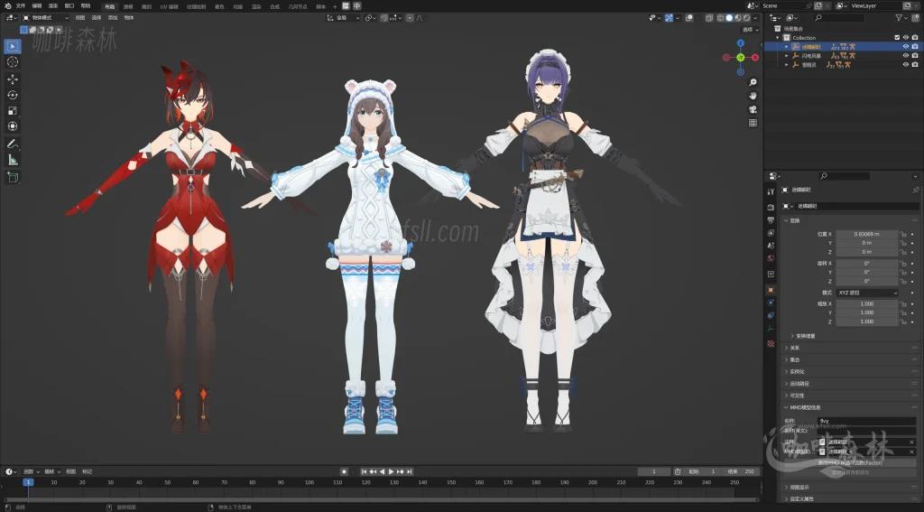This screenshot has width=924, height=512.
Task: Toggle Collection exclude checkbox in outliner
Action: pos(897,37)
